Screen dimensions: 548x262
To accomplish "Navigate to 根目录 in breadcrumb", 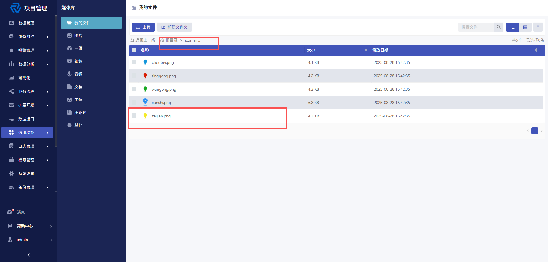I will pos(169,40).
